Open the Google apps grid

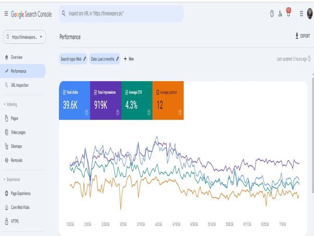click(301, 14)
